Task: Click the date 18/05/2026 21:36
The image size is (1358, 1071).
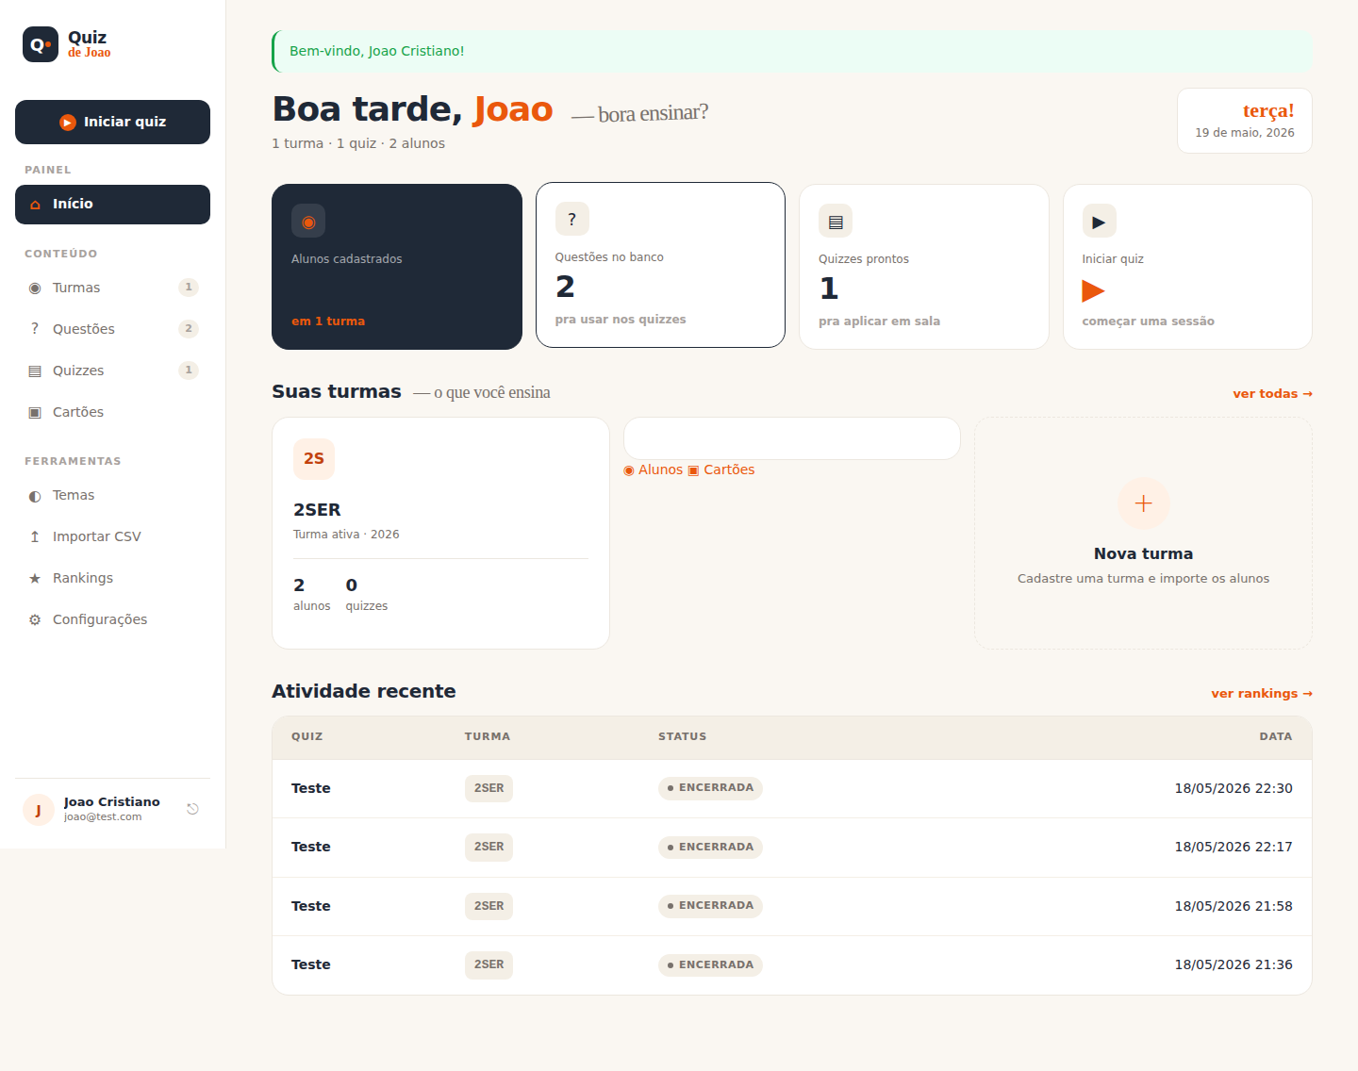Action: tap(1234, 964)
